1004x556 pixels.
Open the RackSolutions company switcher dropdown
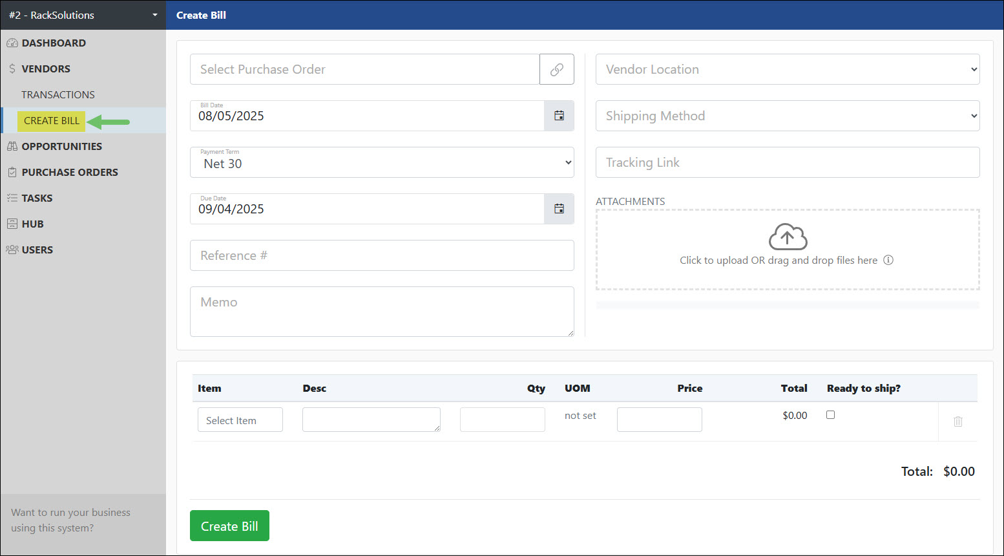(x=83, y=14)
